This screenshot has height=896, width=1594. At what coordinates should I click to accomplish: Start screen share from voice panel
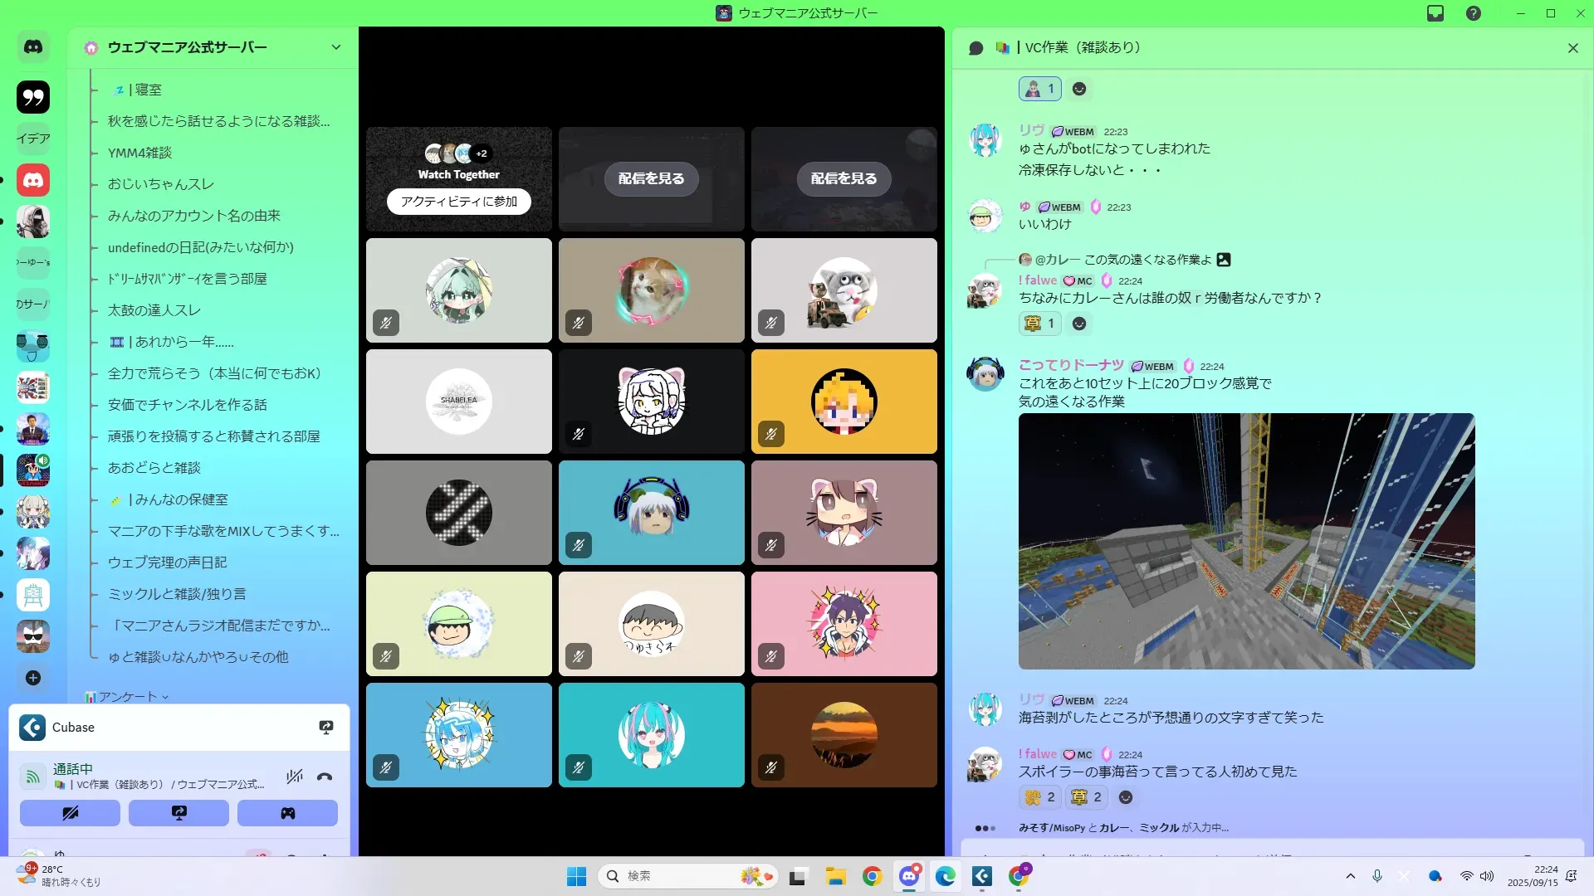point(178,813)
